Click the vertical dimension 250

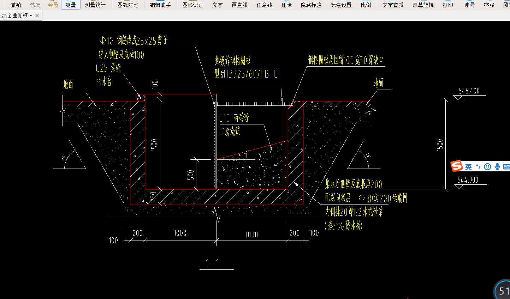pos(154,196)
